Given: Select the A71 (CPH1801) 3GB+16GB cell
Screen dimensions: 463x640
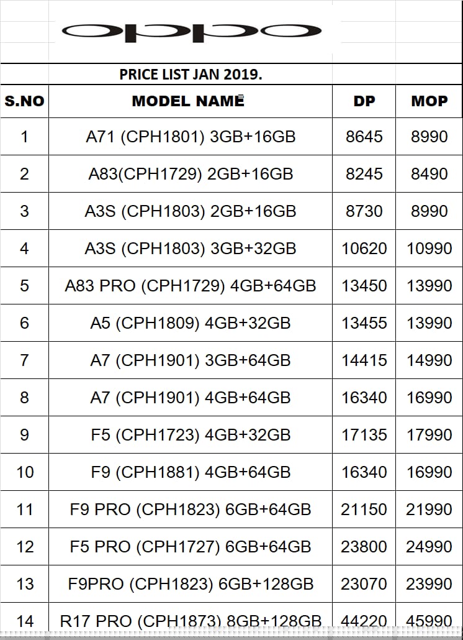Looking at the screenshot, I should (191, 137).
